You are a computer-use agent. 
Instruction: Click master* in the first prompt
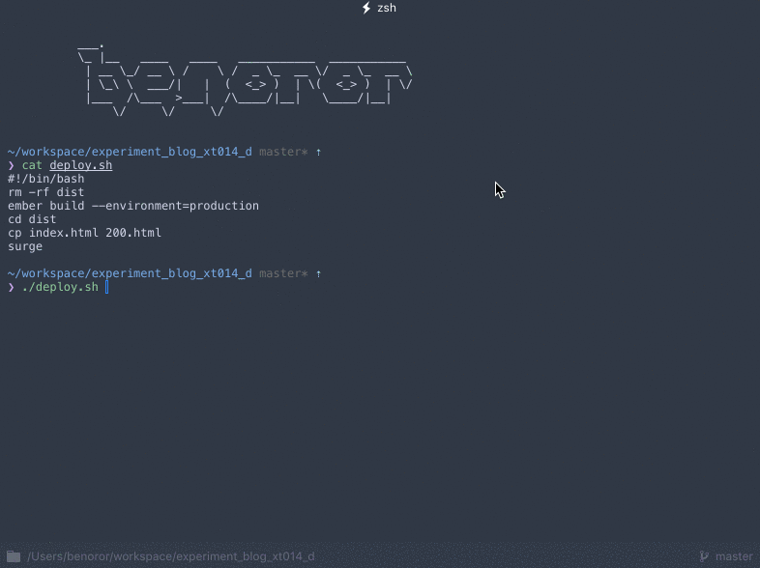(x=283, y=152)
